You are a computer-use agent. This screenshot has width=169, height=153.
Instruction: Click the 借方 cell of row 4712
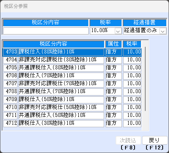click(x=114, y=124)
